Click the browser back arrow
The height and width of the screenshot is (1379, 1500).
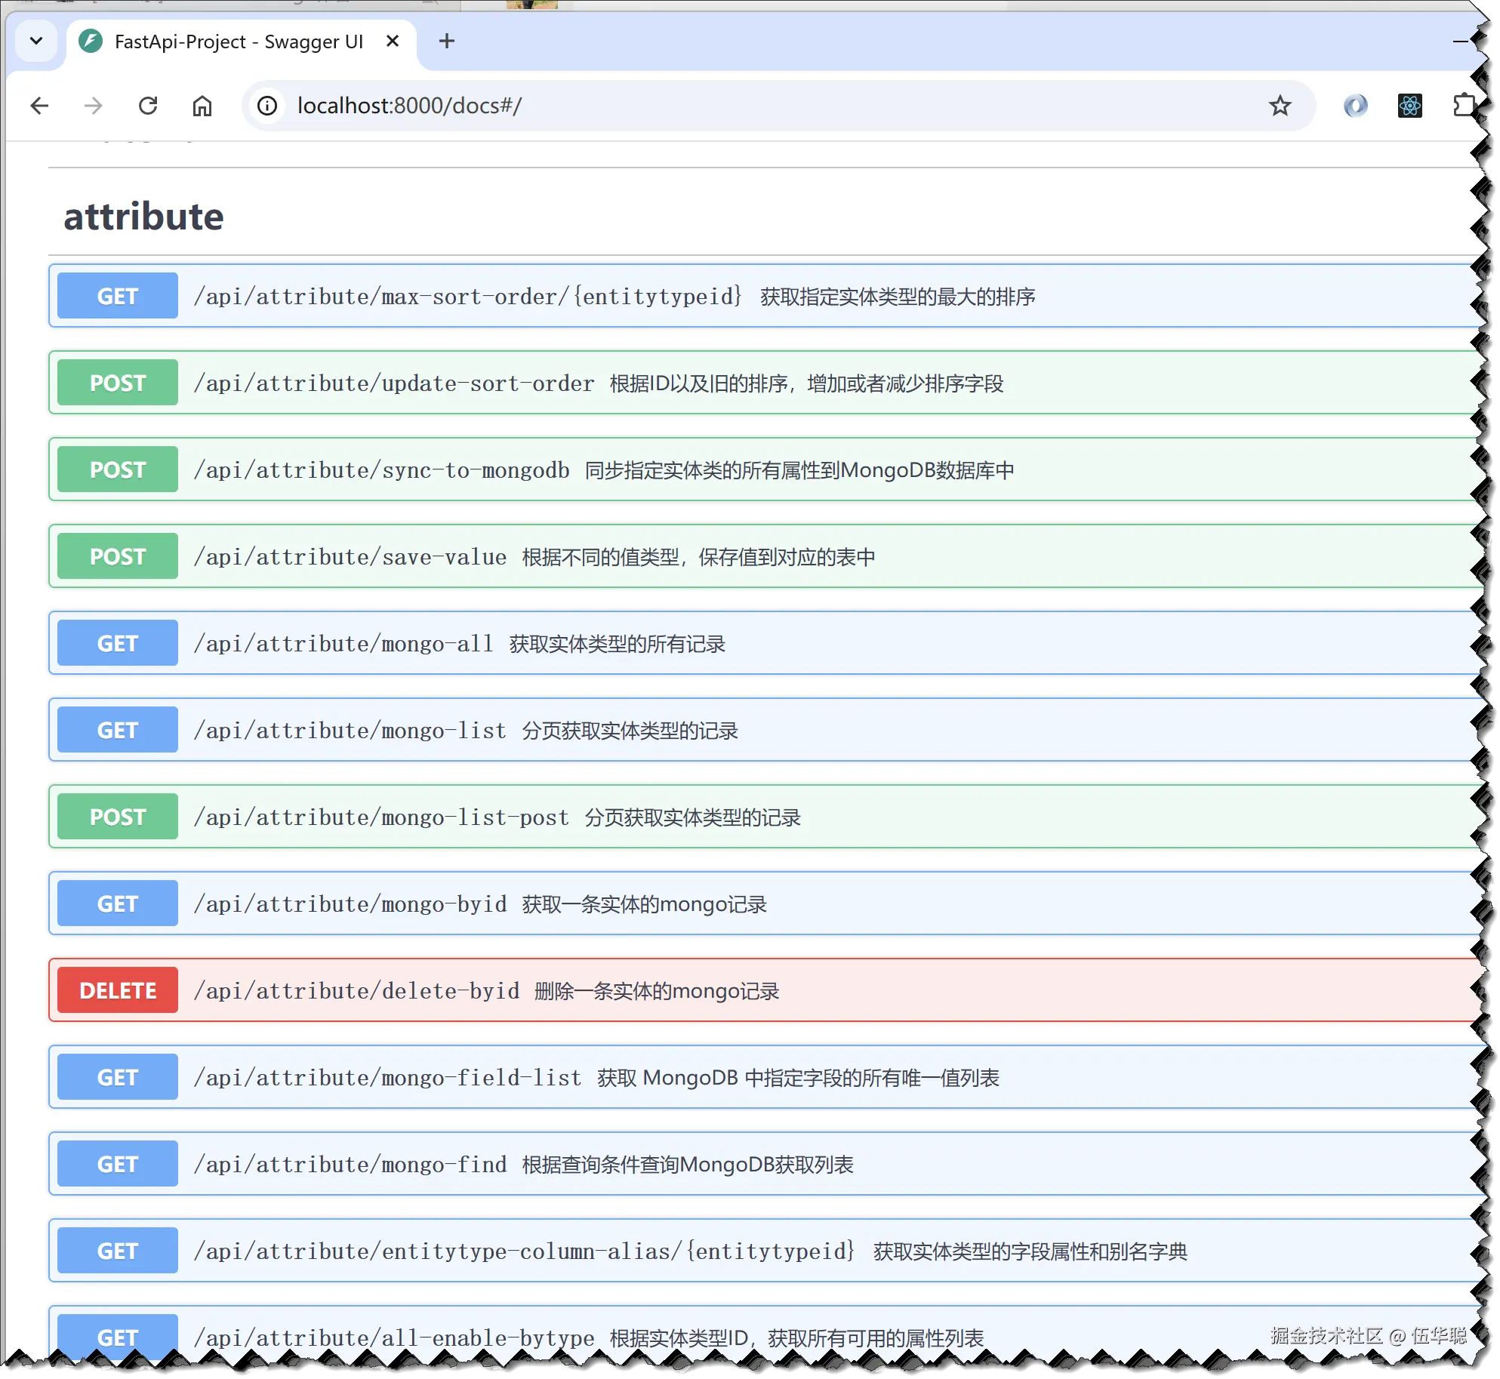coord(39,106)
